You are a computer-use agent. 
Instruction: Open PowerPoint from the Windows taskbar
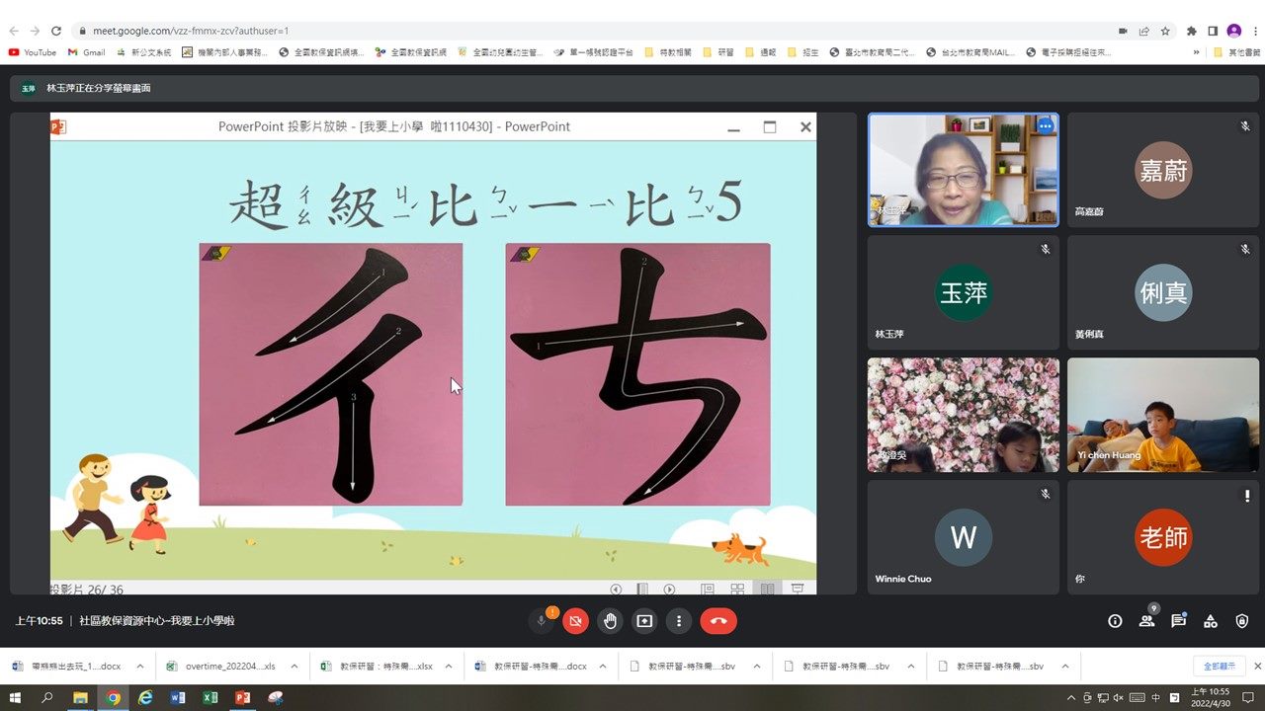coord(242,698)
